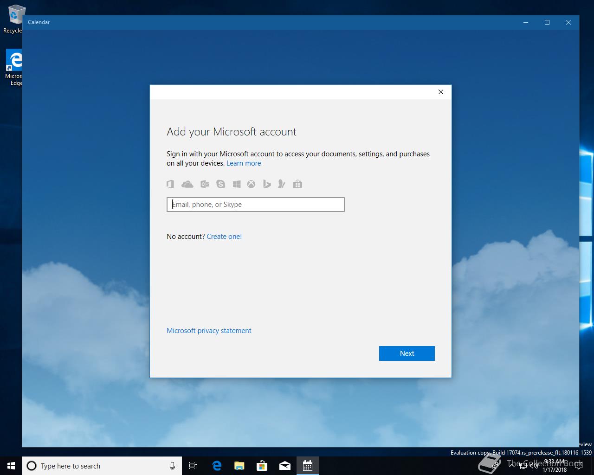Click the Outlook icon in the services row
The image size is (594, 475).
coord(205,184)
